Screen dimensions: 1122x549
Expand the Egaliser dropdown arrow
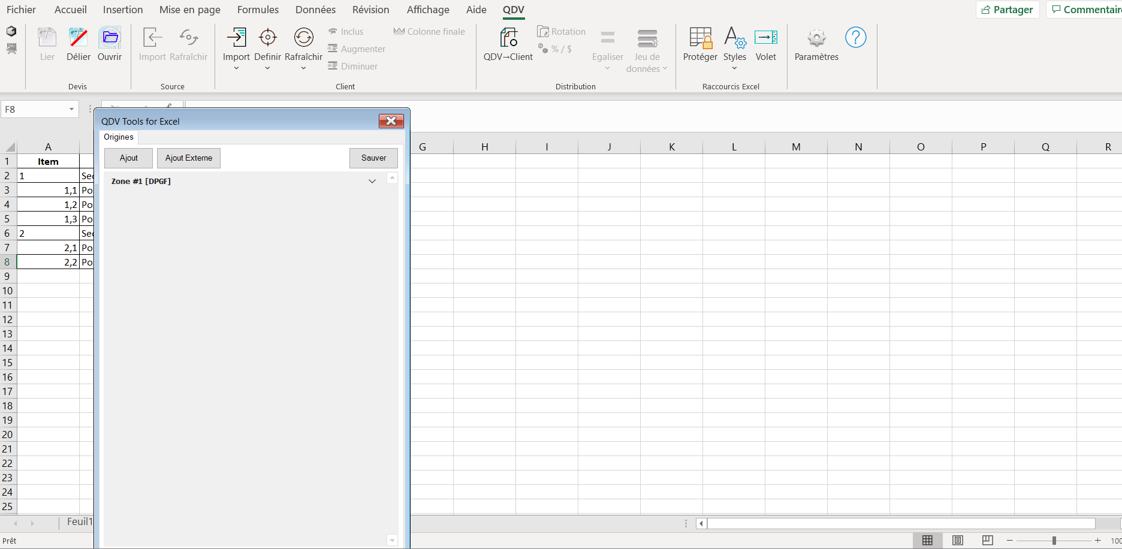tap(608, 68)
